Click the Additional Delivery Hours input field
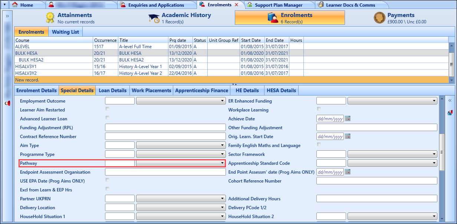This screenshot has height=224, width=457. pyautogui.click(x=377, y=198)
